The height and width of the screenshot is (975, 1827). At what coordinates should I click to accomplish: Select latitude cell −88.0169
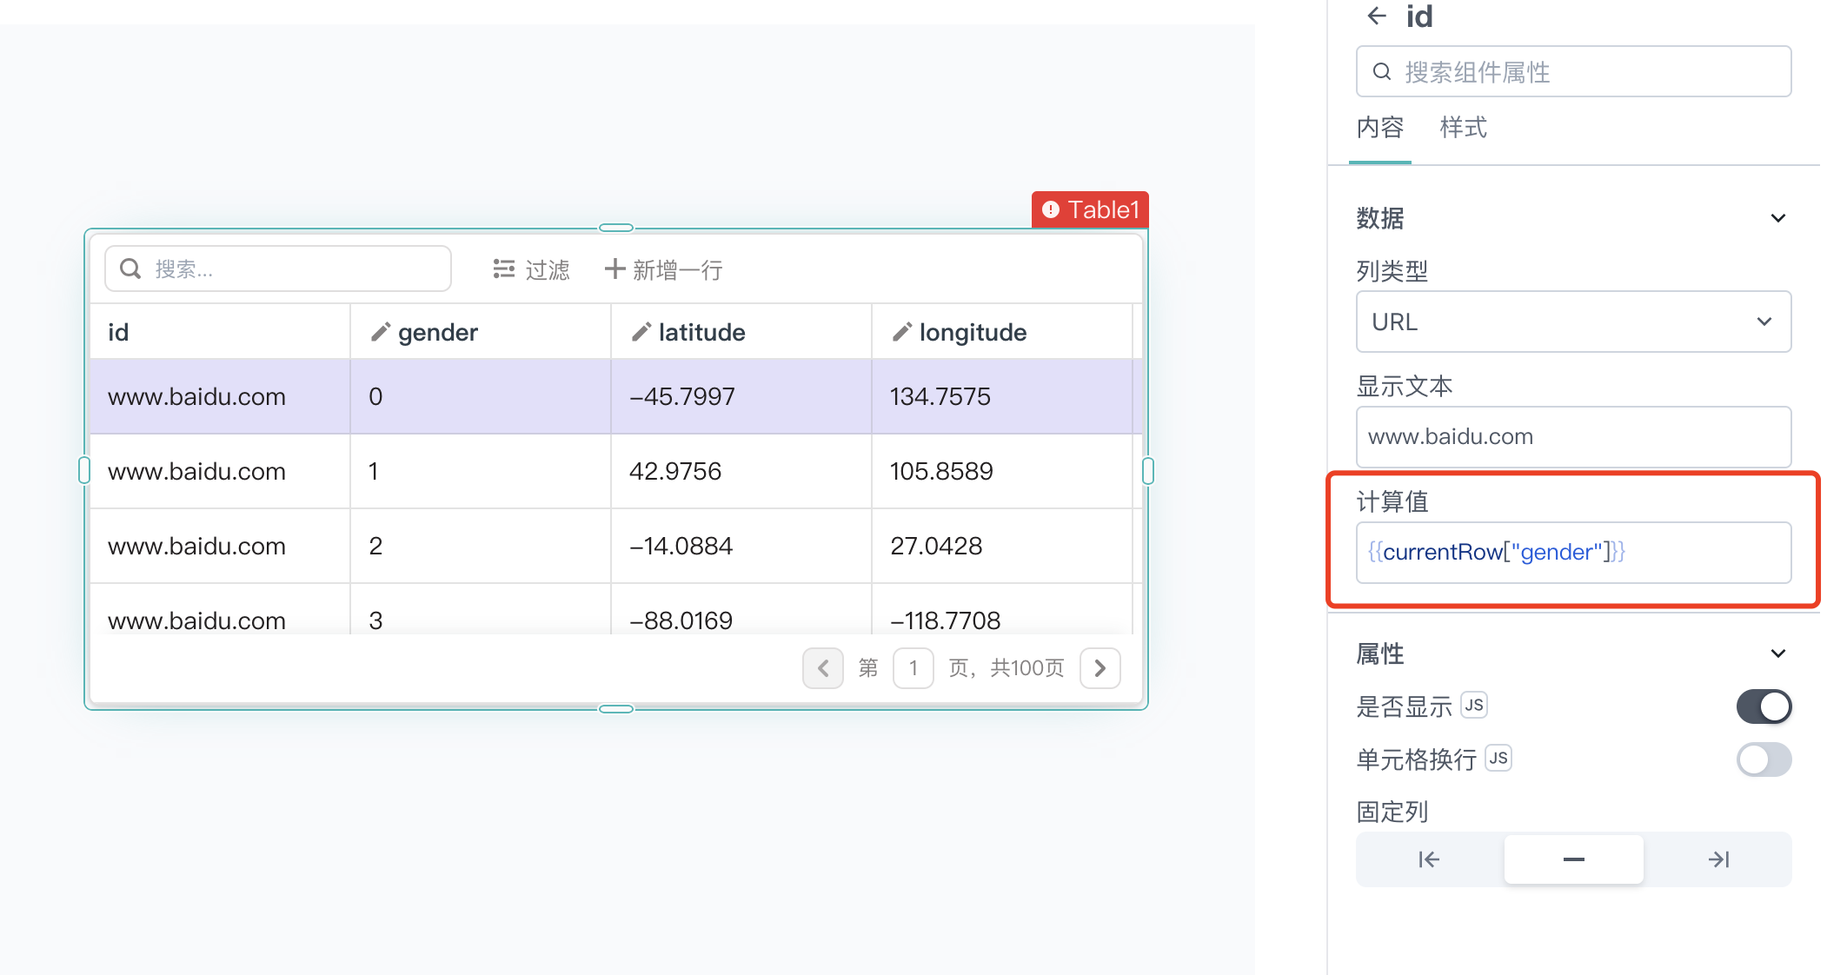coord(741,610)
